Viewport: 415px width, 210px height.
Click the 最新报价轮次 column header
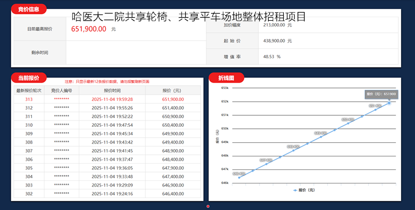29,90
